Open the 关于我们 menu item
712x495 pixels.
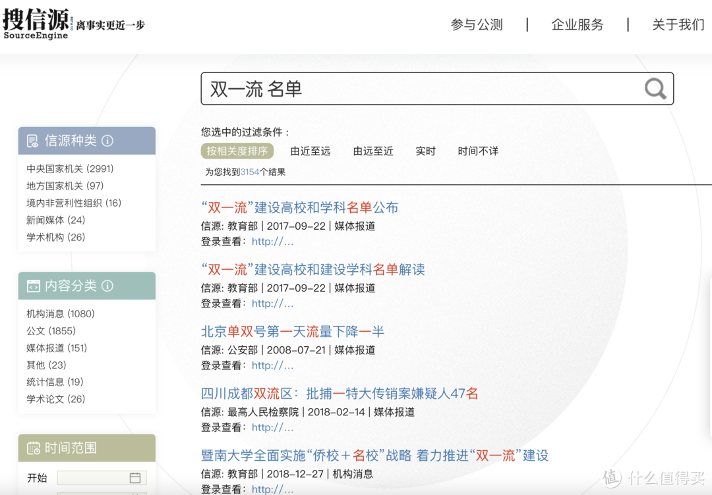(x=678, y=24)
